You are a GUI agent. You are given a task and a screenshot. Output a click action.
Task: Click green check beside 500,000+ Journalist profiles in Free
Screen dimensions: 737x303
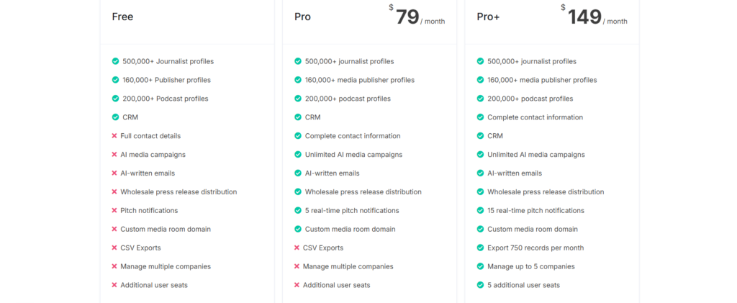(115, 61)
